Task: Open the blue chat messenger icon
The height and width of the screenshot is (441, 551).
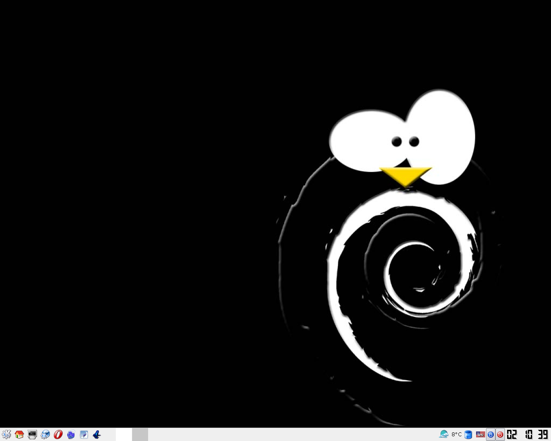Action: pyautogui.click(x=71, y=435)
